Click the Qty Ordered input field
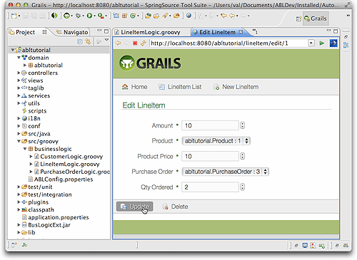Viewport: 357px width, 260px height. [x=210, y=187]
